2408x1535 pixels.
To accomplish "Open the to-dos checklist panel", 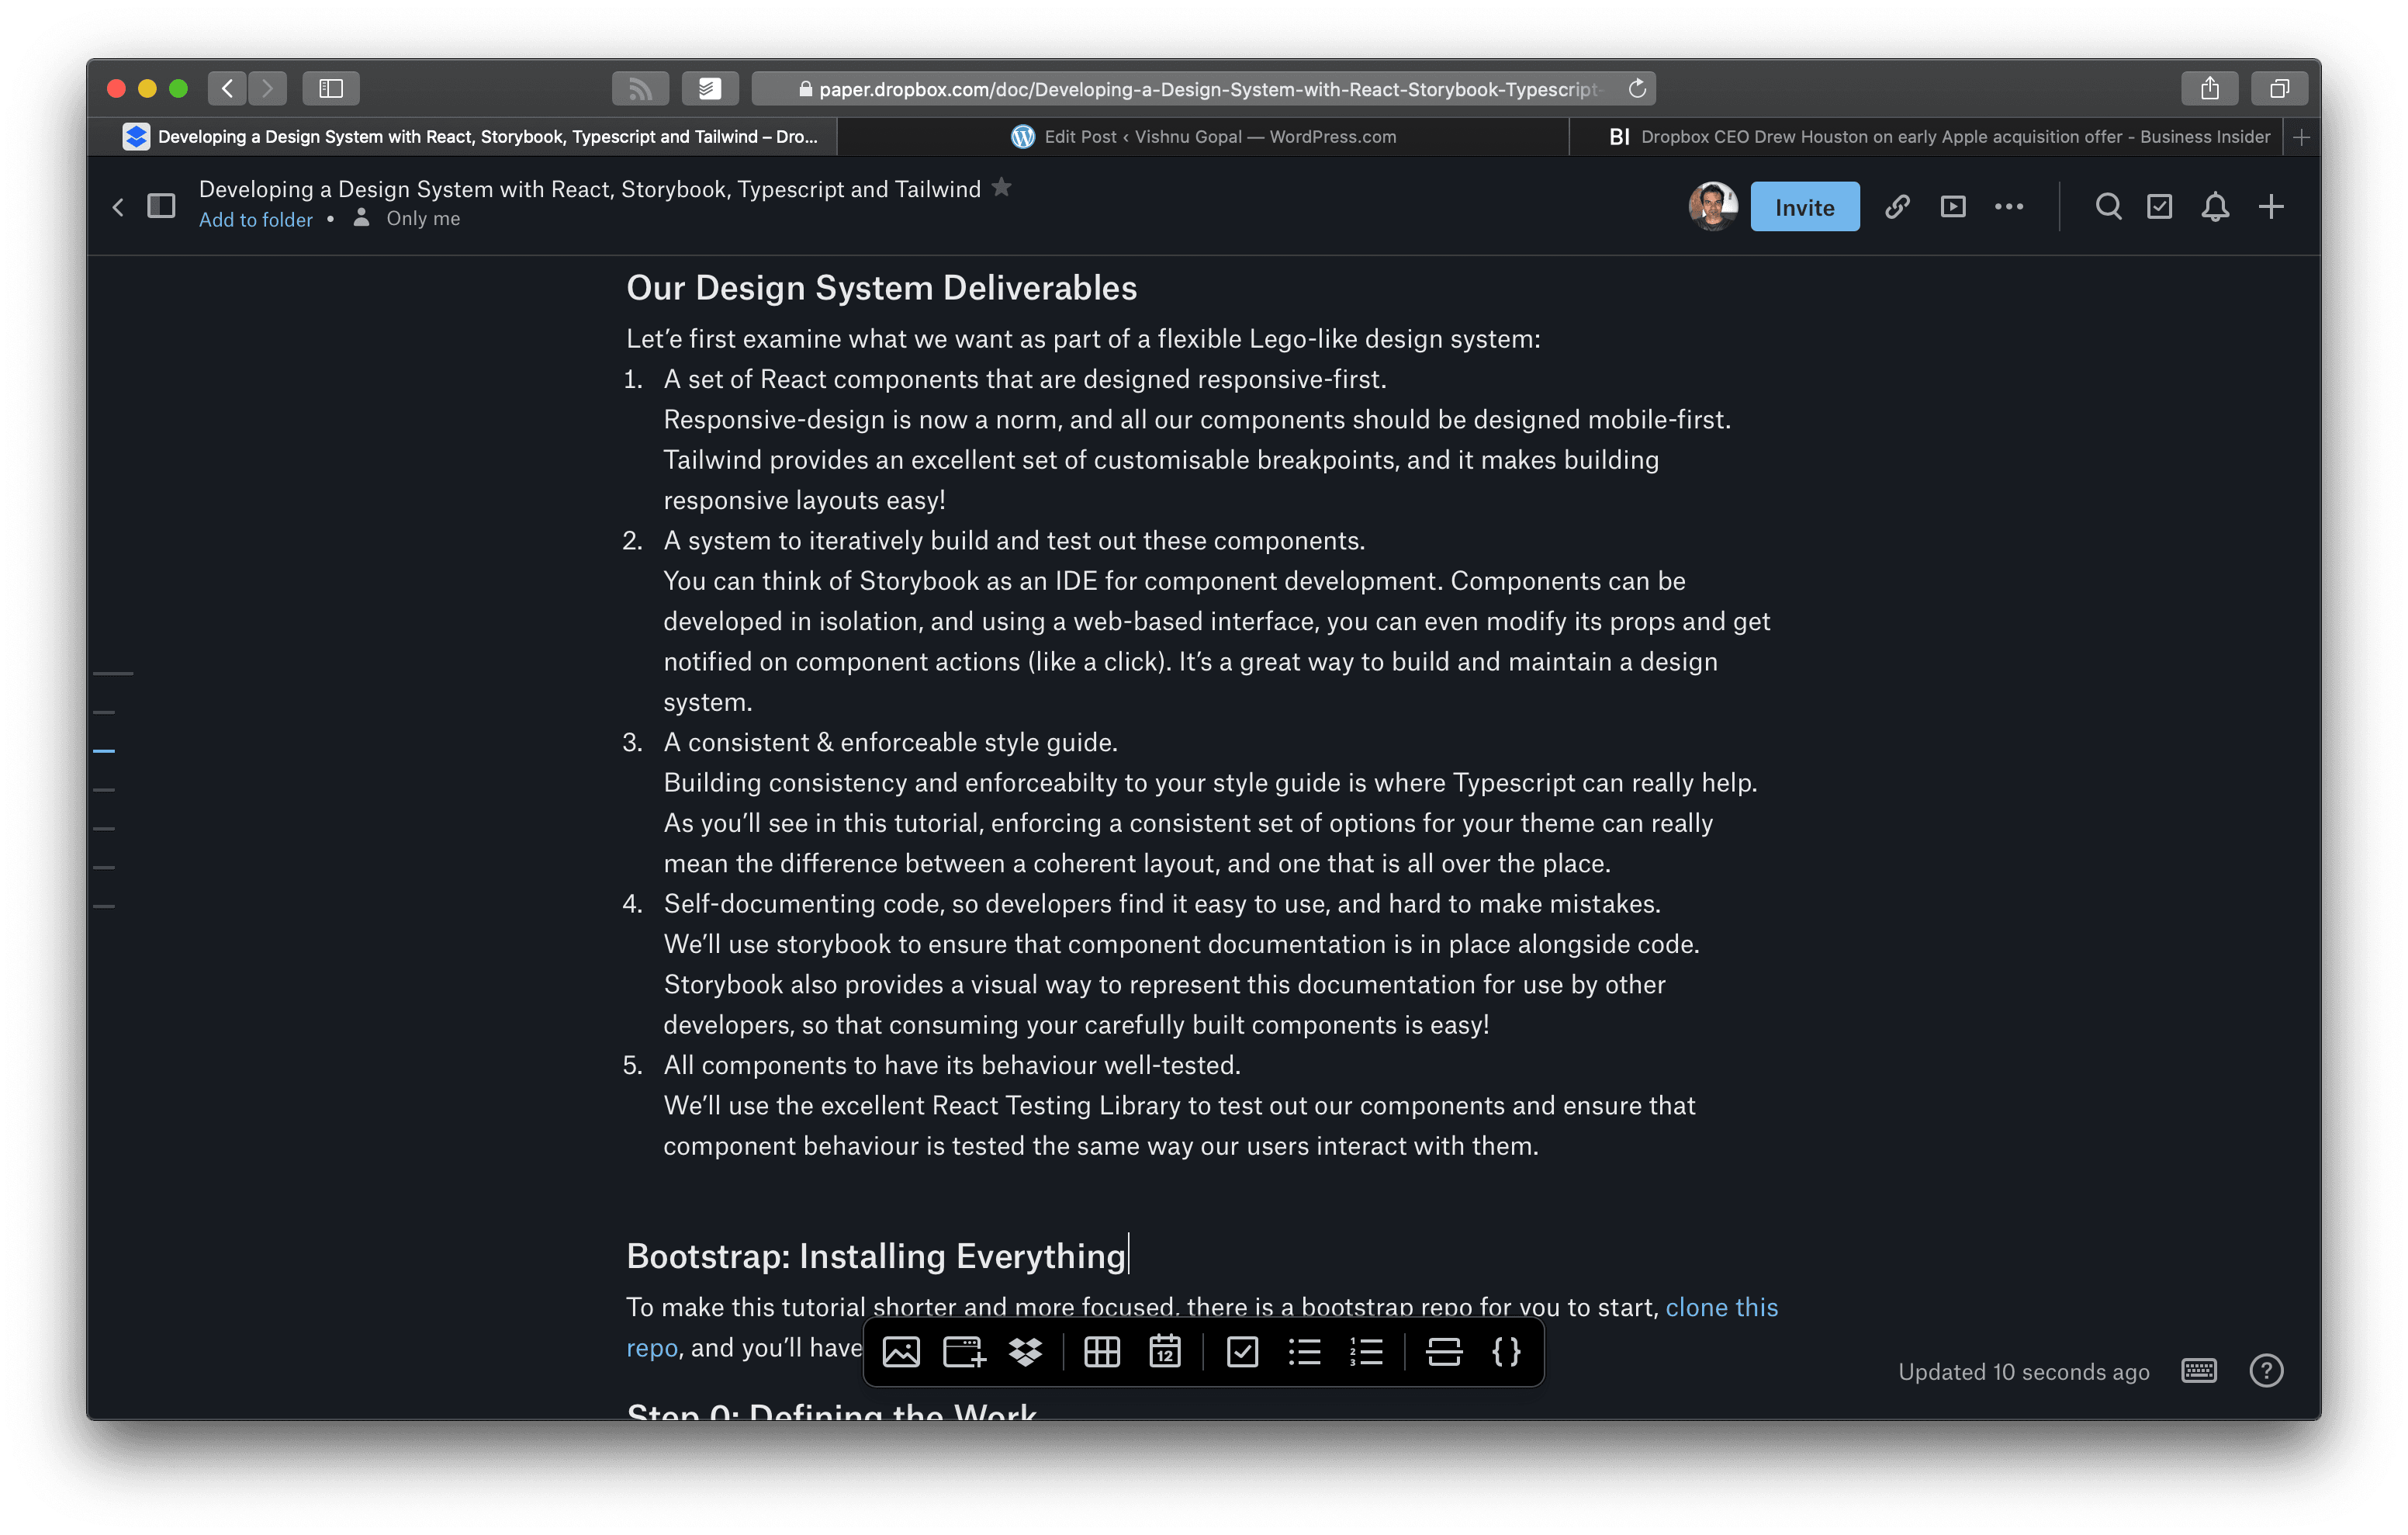I will 2159,207.
